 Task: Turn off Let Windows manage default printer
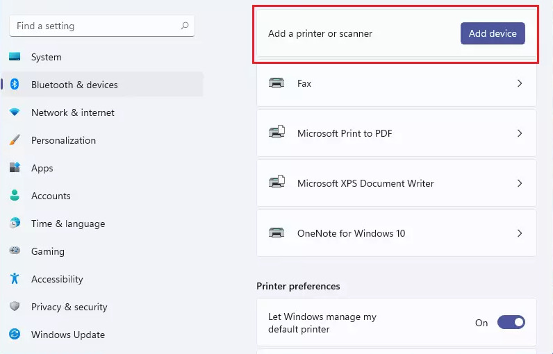click(x=511, y=322)
